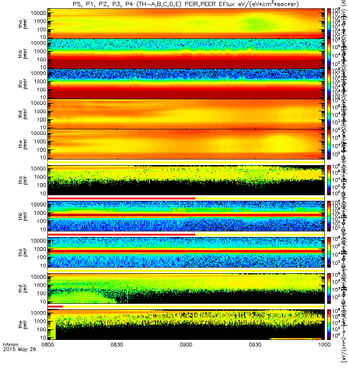Click the plot title starting with P5, P1, P2

click(x=186, y=4)
